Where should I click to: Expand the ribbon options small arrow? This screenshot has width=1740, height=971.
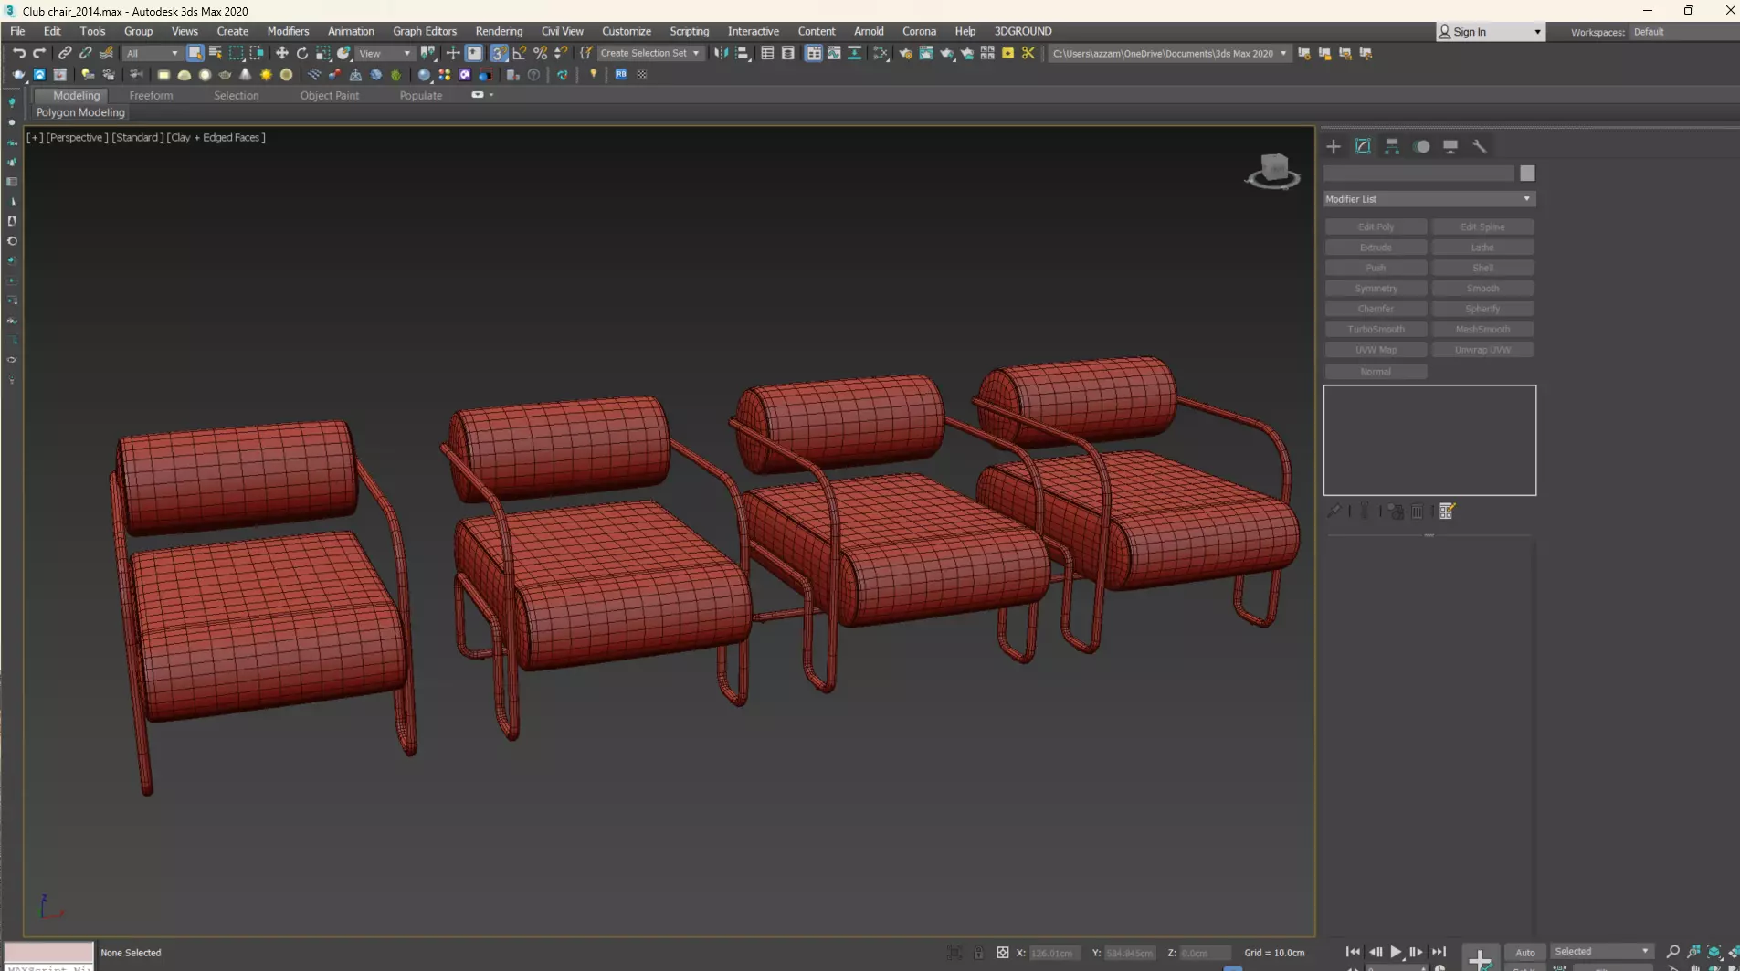point(491,95)
